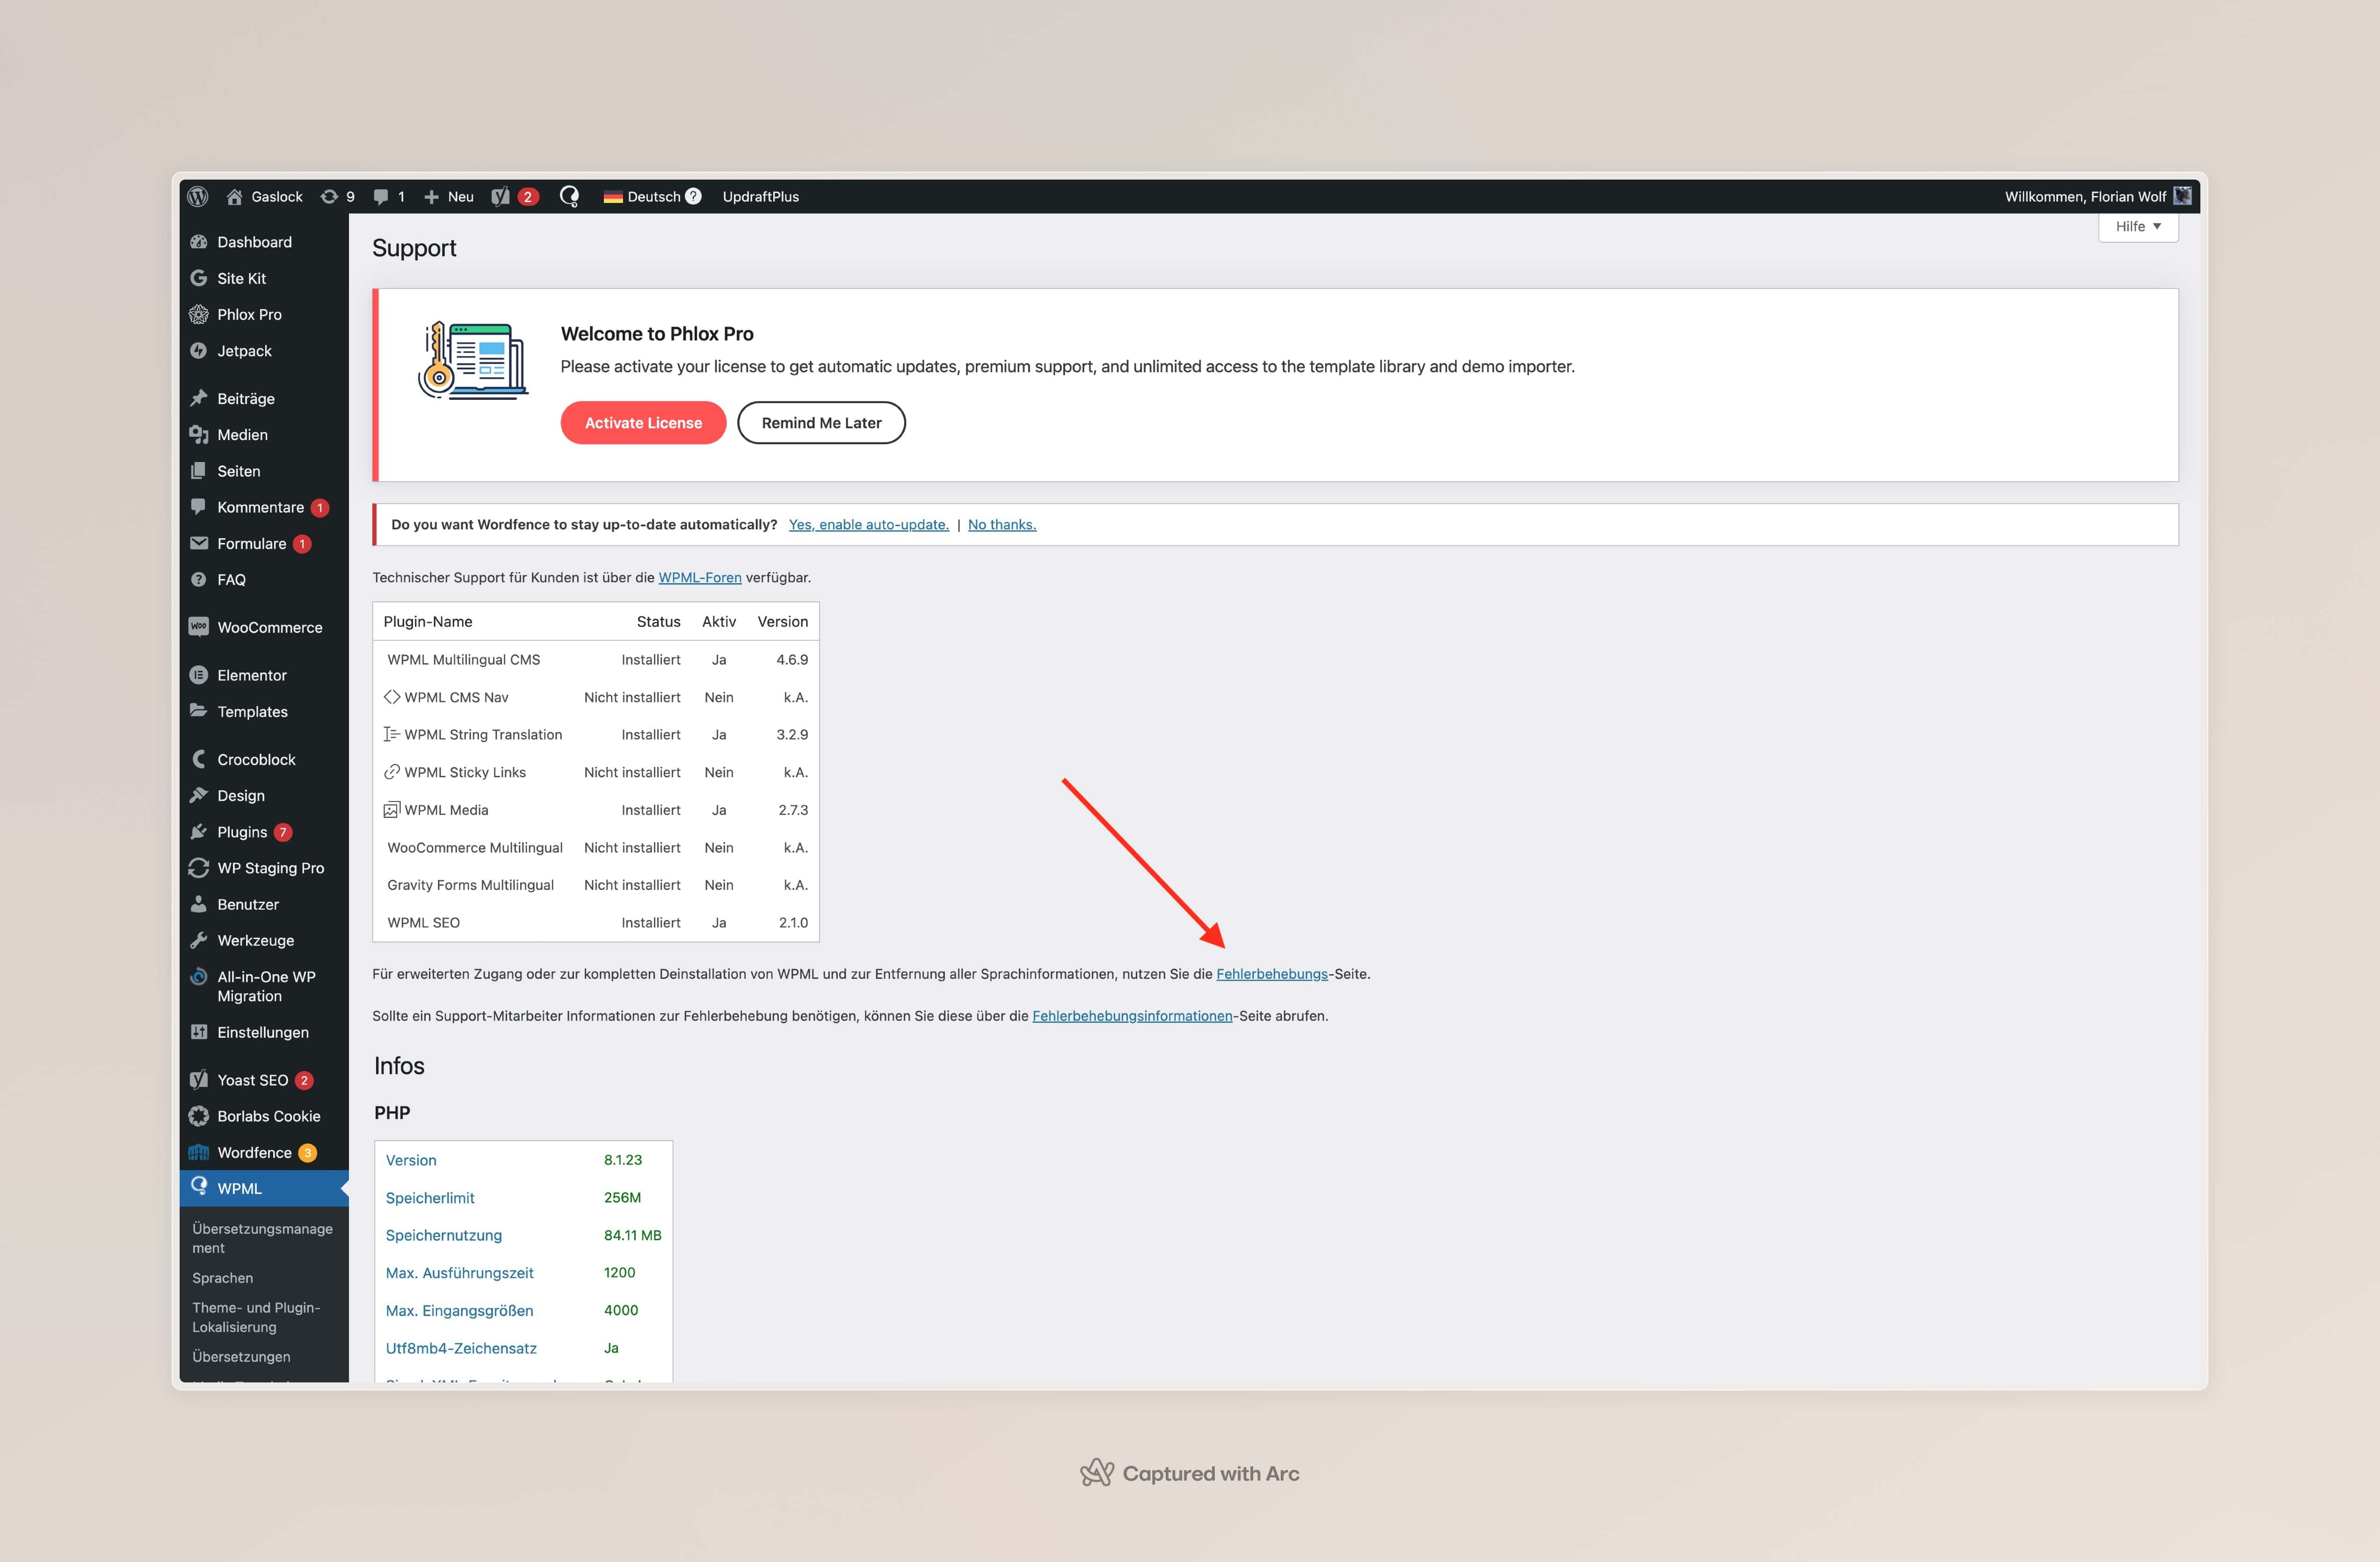
Task: Click the Seiten pages icon
Action: pyautogui.click(x=199, y=470)
